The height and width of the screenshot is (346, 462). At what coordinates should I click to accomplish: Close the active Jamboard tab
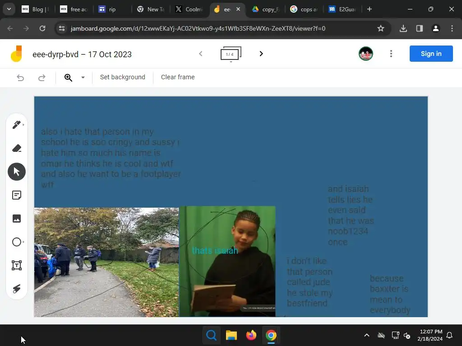point(238,9)
